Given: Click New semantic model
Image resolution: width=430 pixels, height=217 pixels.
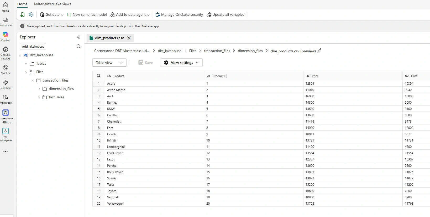Looking at the screenshot, I should click(87, 15).
